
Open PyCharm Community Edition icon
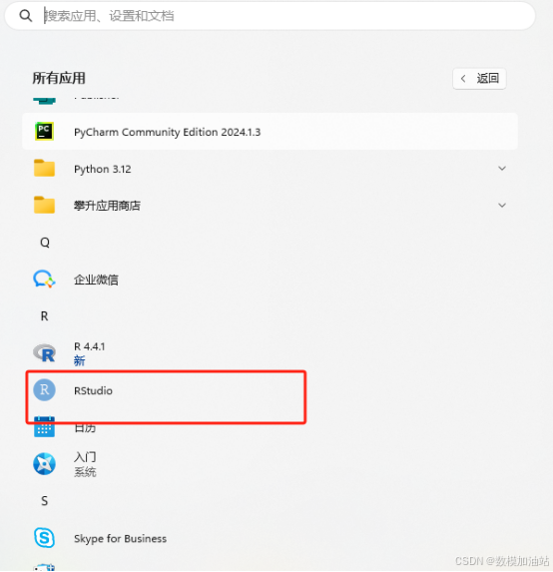pos(44,132)
